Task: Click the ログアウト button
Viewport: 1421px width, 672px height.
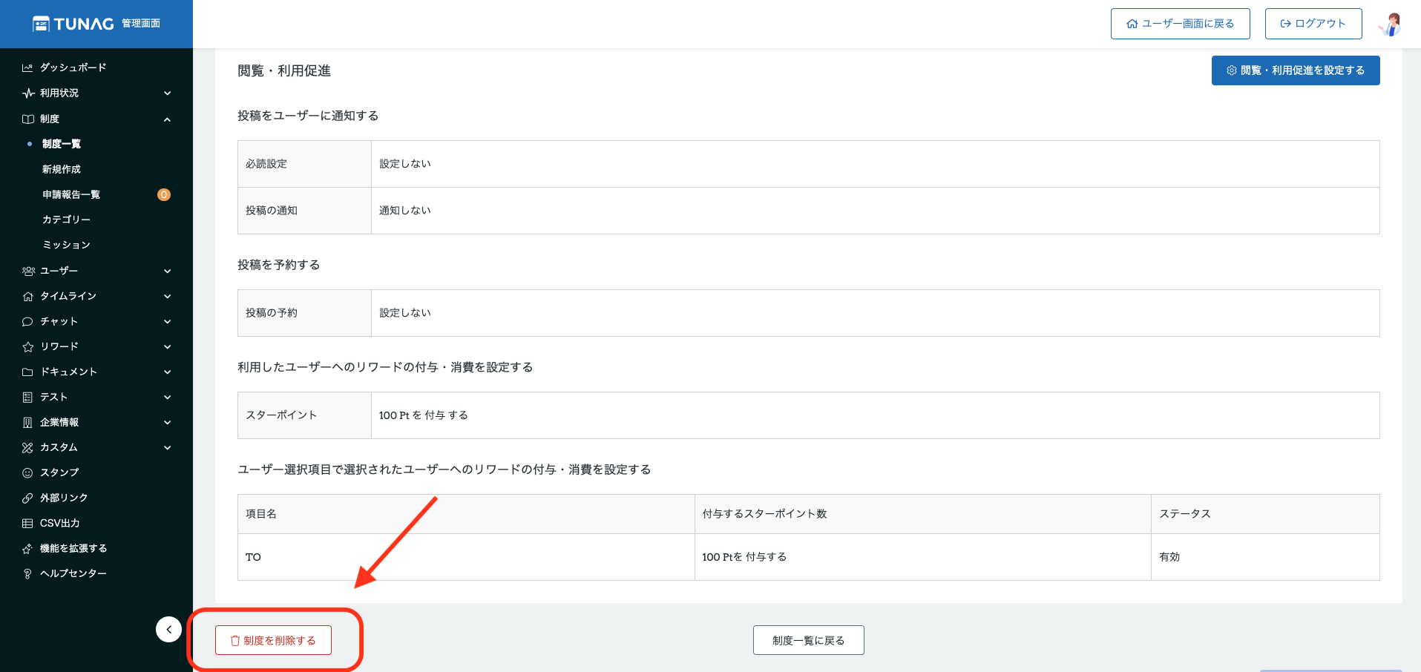Action: point(1313,24)
